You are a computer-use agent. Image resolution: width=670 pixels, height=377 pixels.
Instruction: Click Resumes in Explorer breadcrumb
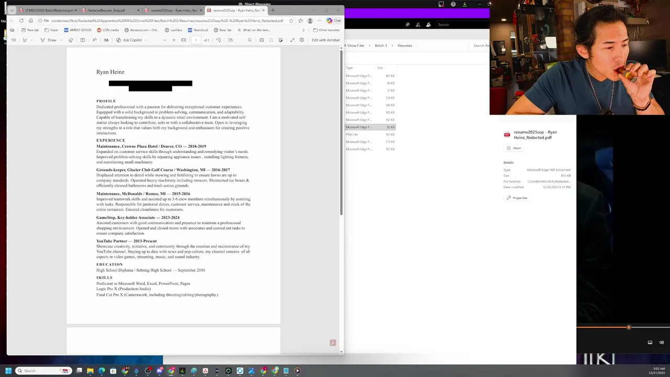(x=405, y=46)
